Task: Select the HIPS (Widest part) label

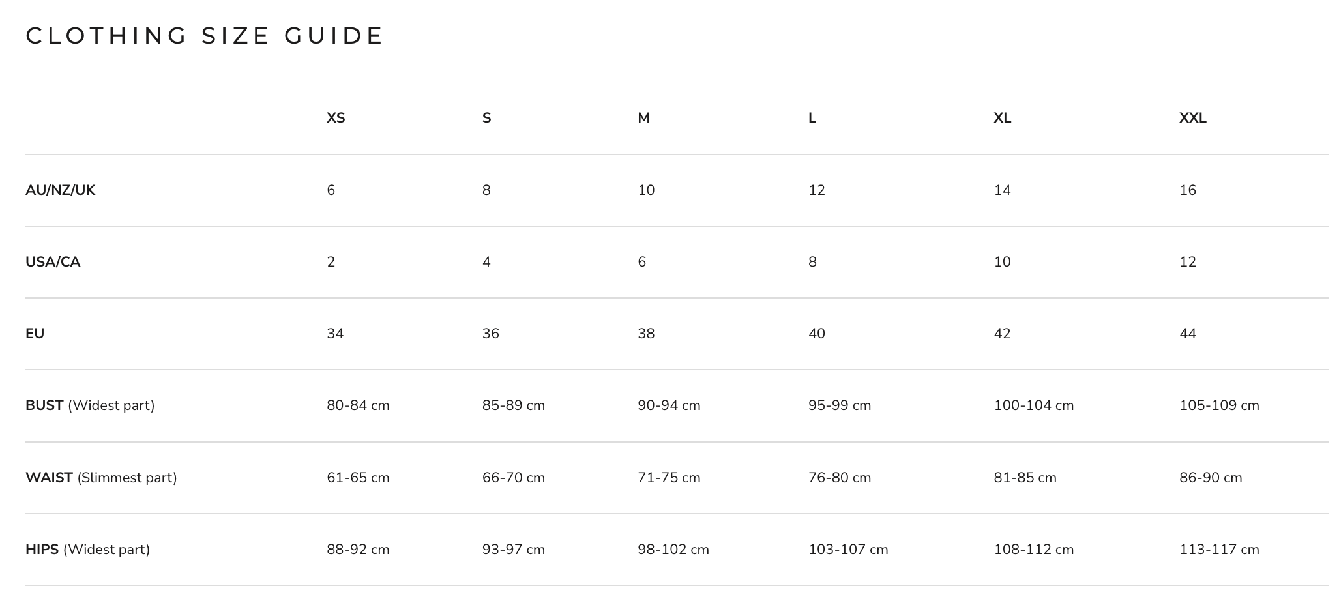Action: 87,550
